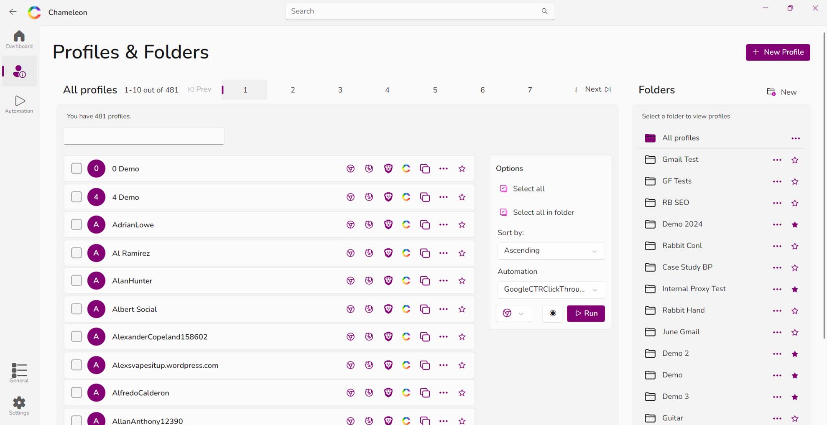Open the GoogleCTRClickThrou automation dropdown
Screen dimensions: 827x425
pyautogui.click(x=551, y=290)
